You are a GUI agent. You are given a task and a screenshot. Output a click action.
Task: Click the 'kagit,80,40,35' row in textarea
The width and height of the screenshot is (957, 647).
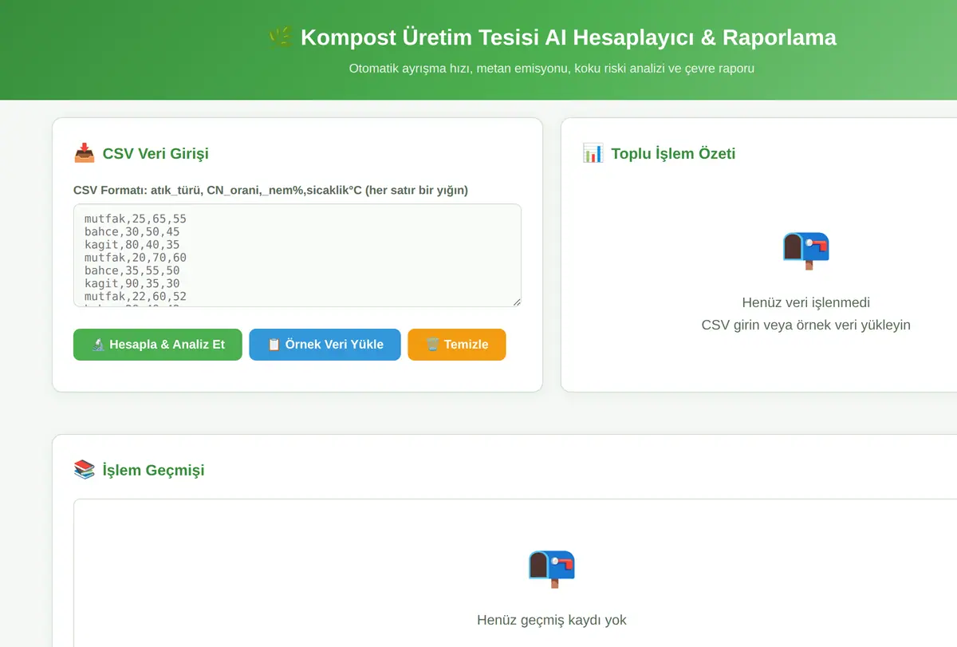tap(132, 244)
